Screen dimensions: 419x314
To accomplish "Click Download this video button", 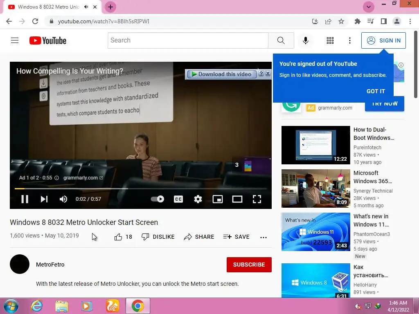I will pyautogui.click(x=222, y=74).
